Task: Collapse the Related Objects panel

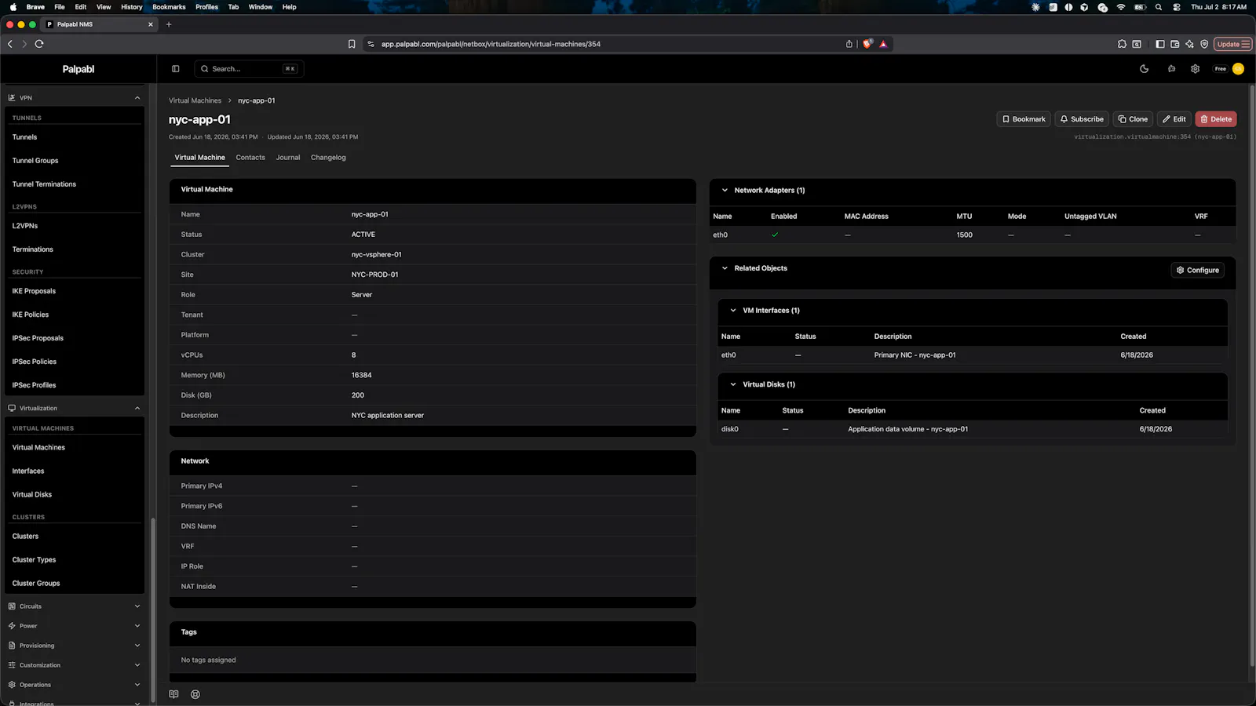Action: pyautogui.click(x=725, y=268)
